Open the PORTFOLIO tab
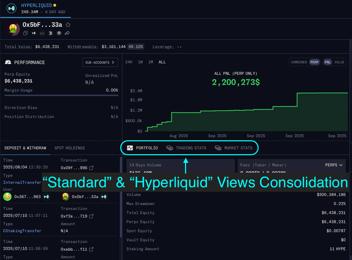 (x=142, y=148)
